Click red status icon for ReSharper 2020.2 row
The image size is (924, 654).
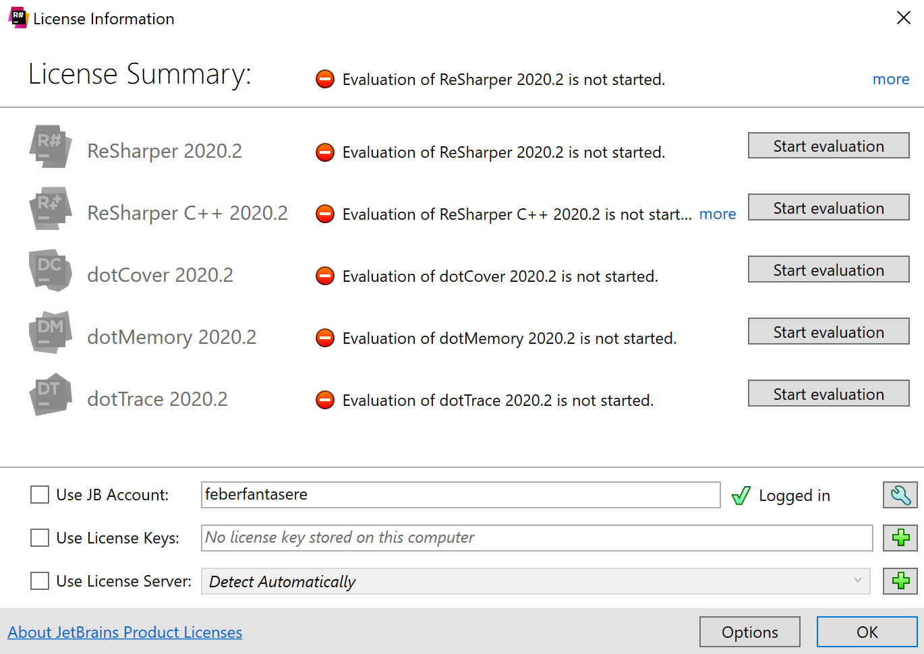[x=325, y=152]
